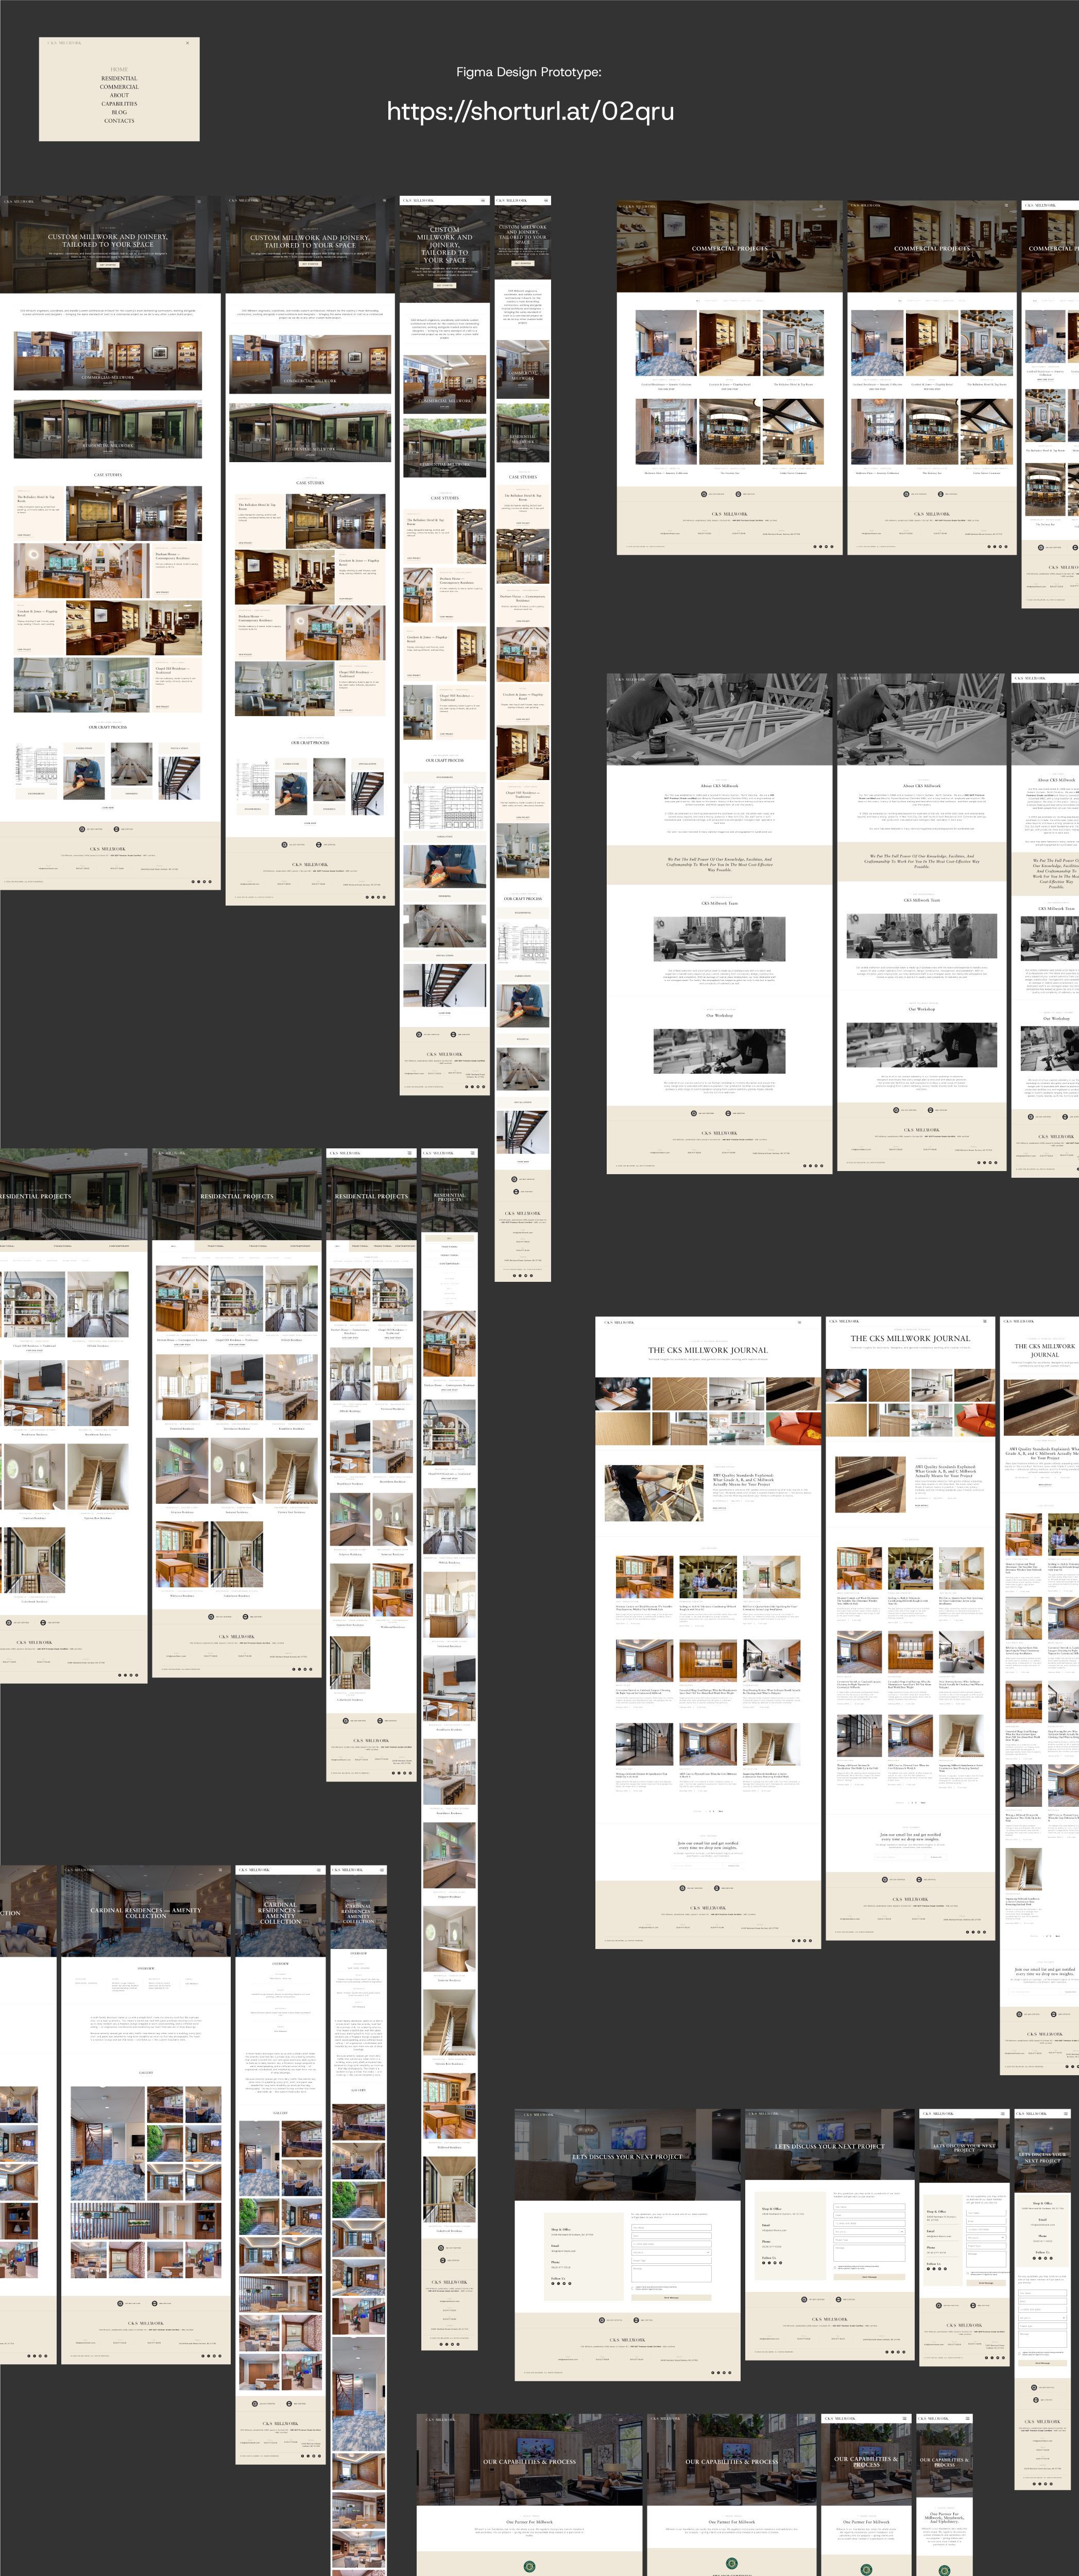Click the AWI QCP certified badge in the leftmost homepage footer
The height and width of the screenshot is (2576, 1079).
91,829
